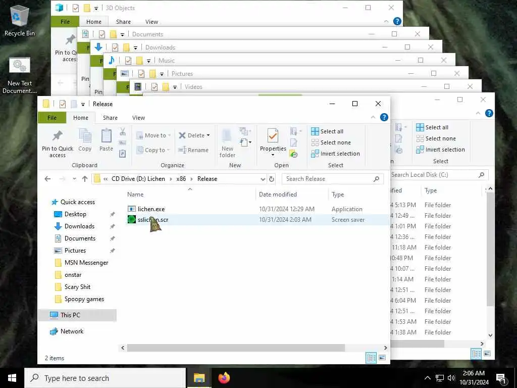Open the address bar history dropdown
Viewport: 517px width, 388px height.
(263, 179)
